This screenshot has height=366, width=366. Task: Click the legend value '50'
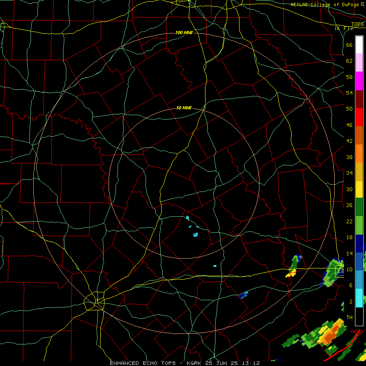point(349,109)
